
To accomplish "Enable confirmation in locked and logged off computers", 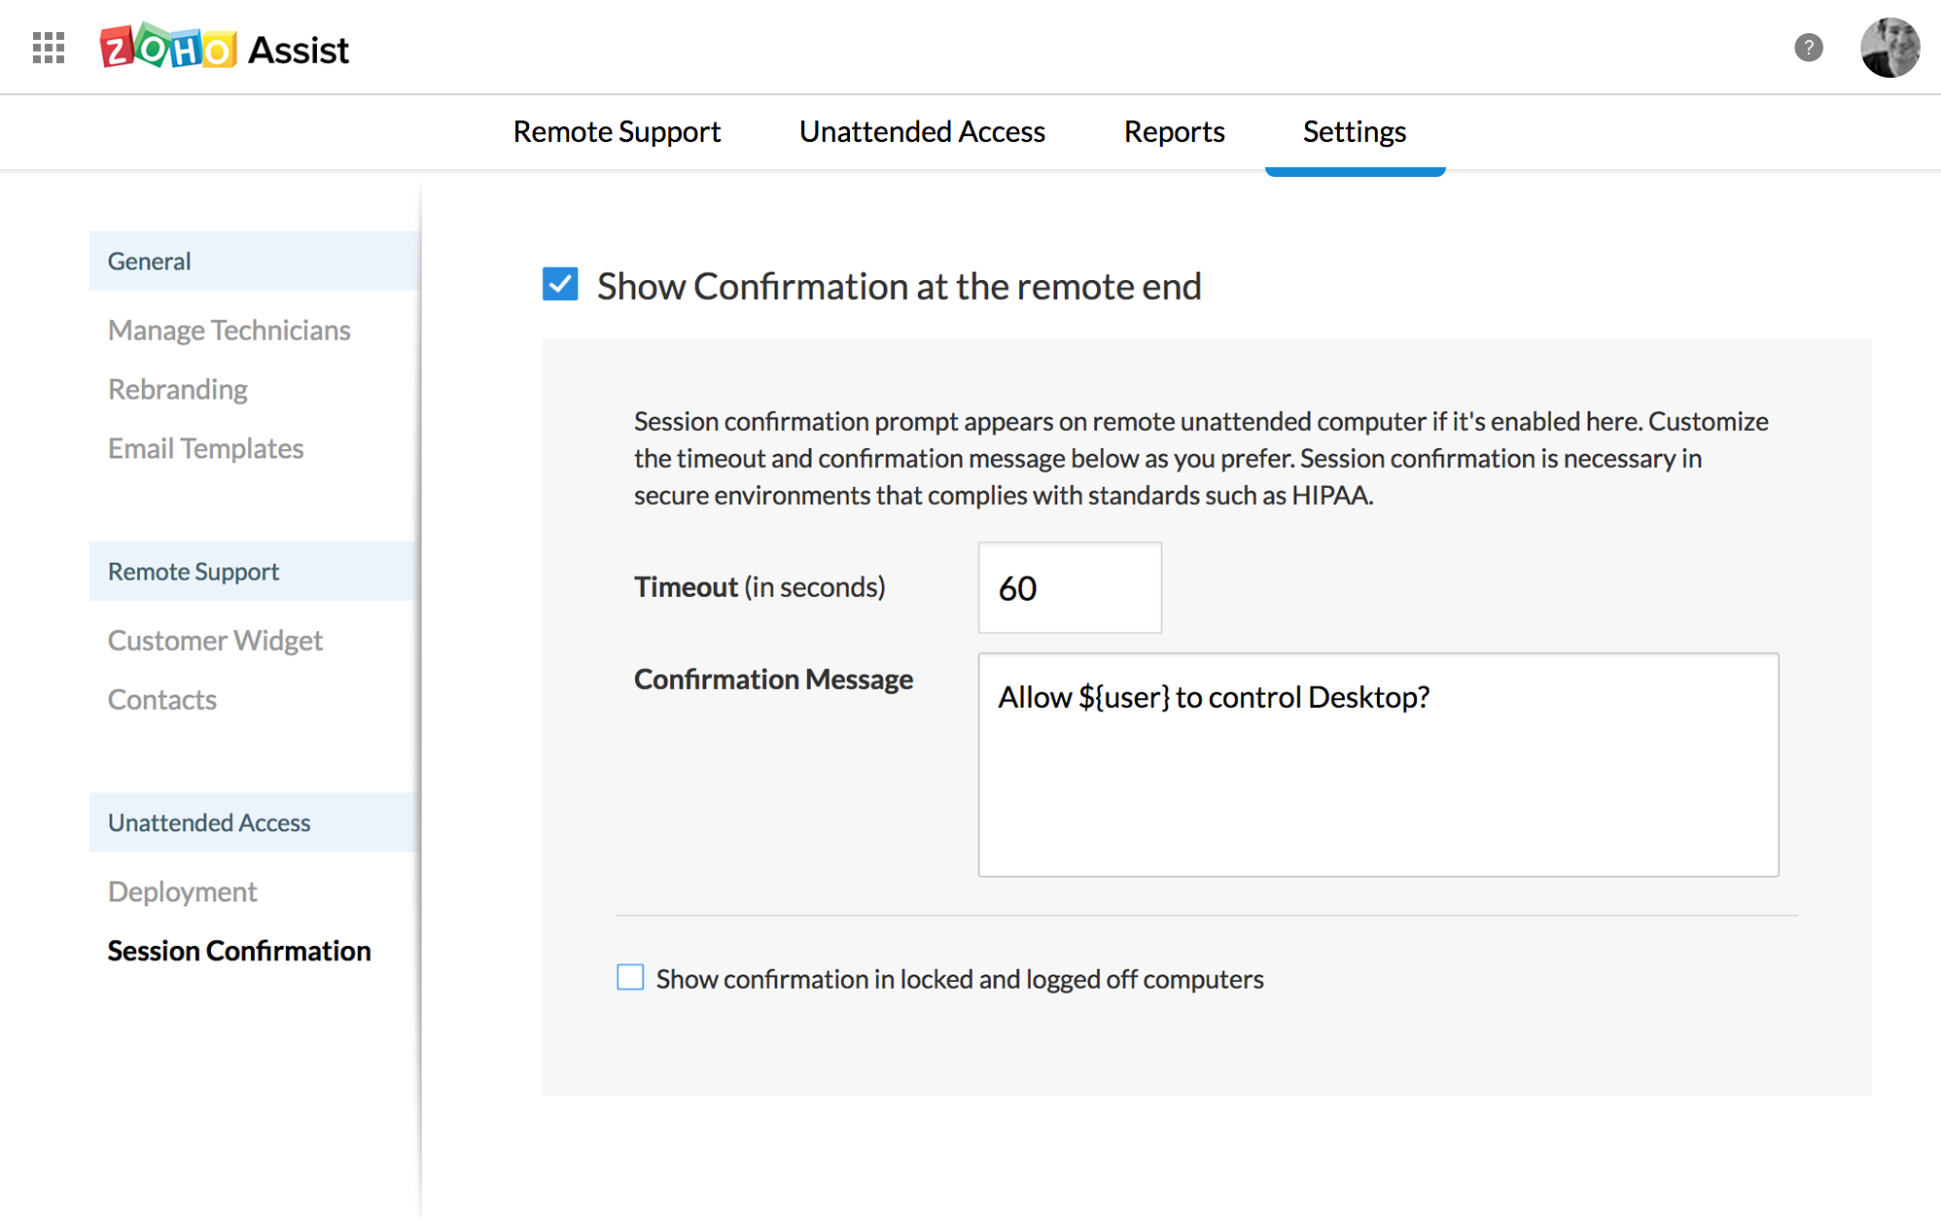I will 630,977.
